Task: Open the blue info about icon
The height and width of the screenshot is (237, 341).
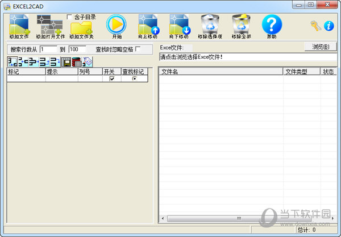Action: (329, 26)
